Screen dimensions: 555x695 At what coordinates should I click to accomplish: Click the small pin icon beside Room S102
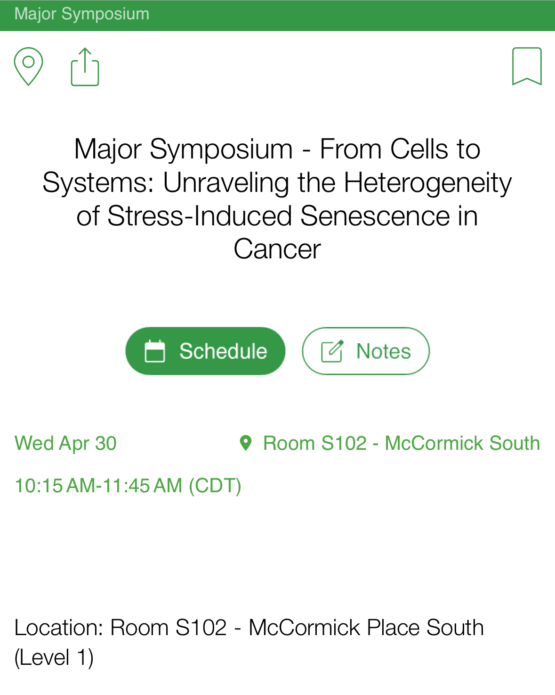point(246,443)
